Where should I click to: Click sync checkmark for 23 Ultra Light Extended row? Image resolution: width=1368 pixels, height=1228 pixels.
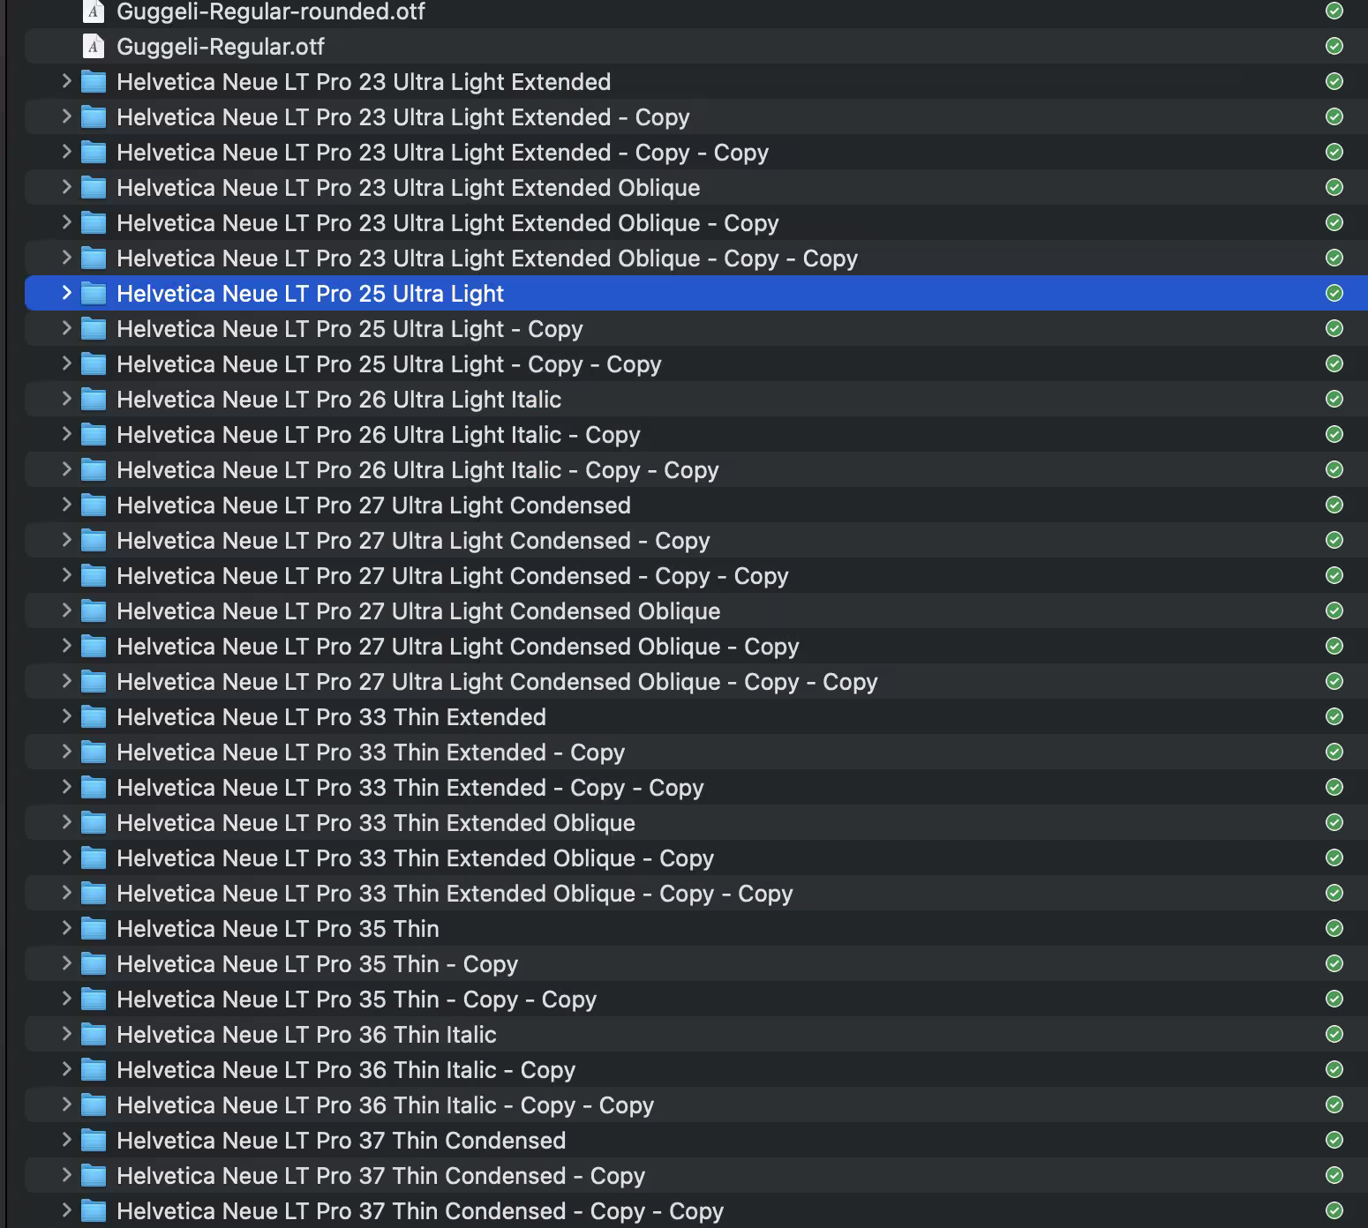click(1334, 81)
